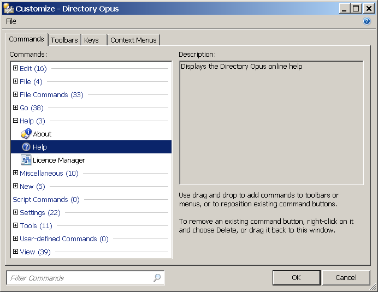Expand the Miscellaneous (10) category
Viewport: 378px width, 292px height.
[x=15, y=172]
